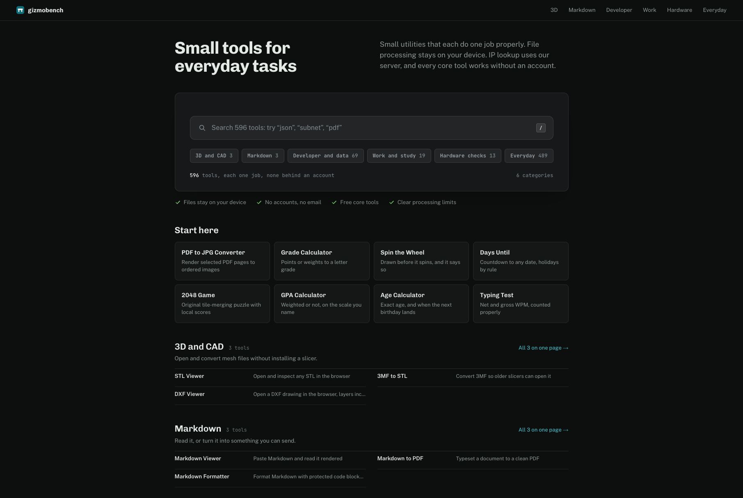Open the Hardware nav menu item
This screenshot has width=743, height=498.
point(679,10)
